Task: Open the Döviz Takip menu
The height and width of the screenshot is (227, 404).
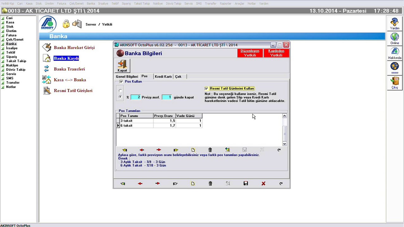Action: [x=174, y=3]
